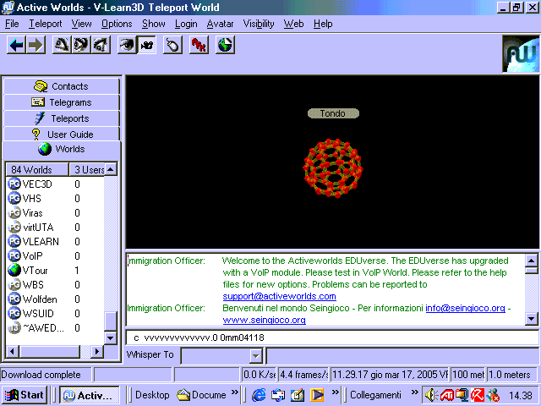Click the ATI tray icon

[447, 395]
